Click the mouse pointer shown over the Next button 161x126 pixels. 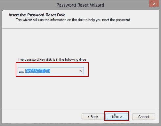pyautogui.click(x=115, y=115)
